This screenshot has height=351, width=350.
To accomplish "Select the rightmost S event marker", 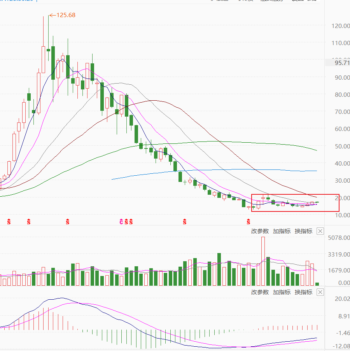I will coord(248,222).
